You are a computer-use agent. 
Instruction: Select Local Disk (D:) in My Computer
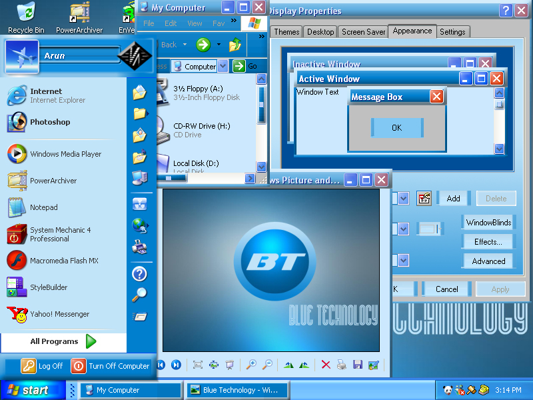click(196, 163)
